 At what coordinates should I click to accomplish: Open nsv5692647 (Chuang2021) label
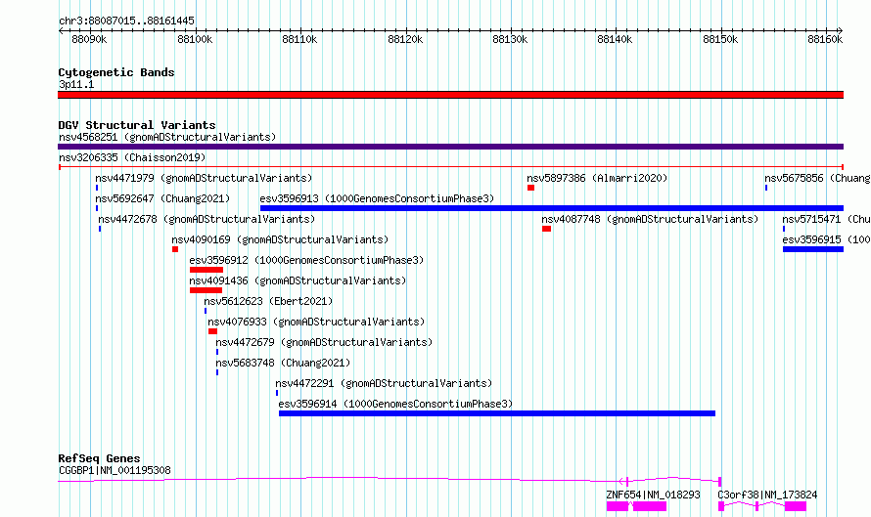click(162, 198)
